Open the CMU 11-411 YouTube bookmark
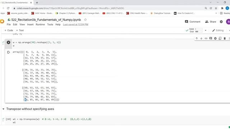230x129 pixels. coord(113,13)
